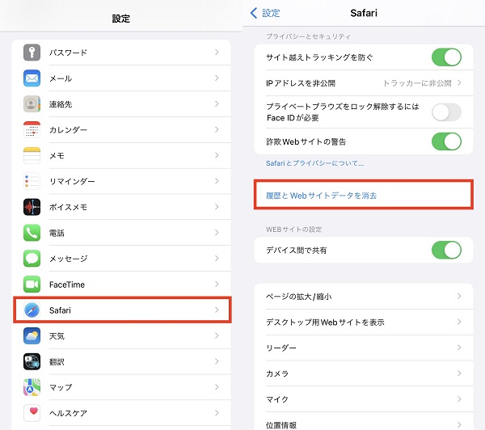Expand IPアドレスを非公開 options chevron
Viewport: 485px width, 430px height.
(x=459, y=83)
